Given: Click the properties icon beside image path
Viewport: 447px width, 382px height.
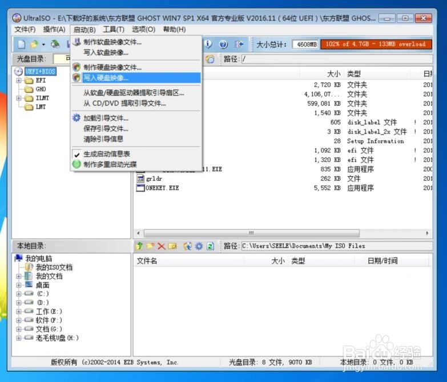Looking at the screenshot, I should (x=210, y=59).
